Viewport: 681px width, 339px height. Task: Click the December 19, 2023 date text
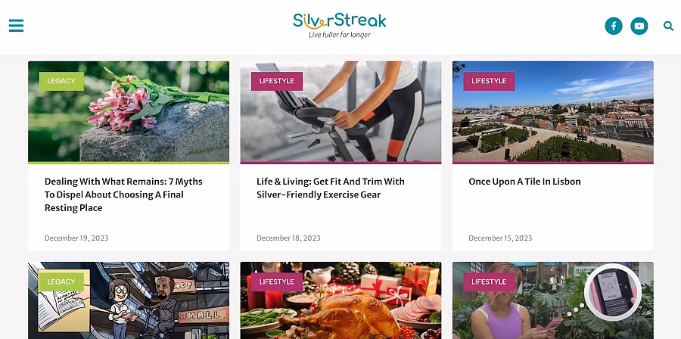tap(76, 238)
